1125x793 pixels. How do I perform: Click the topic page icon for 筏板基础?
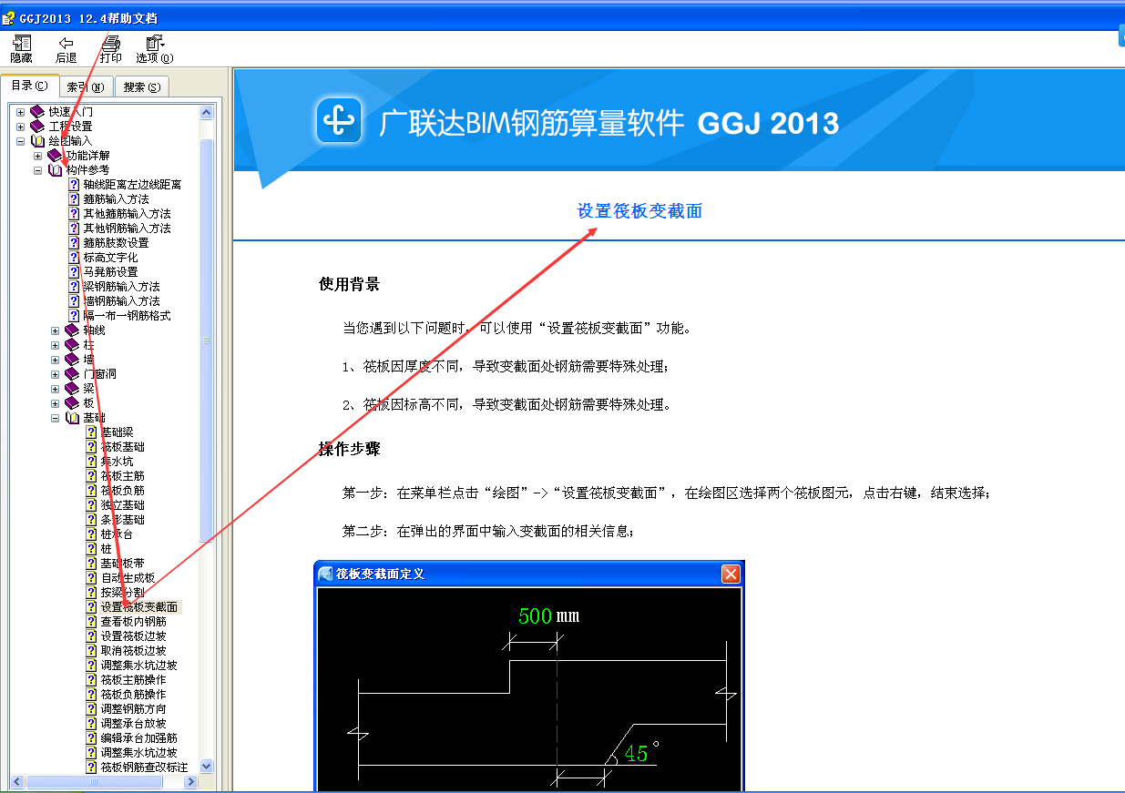click(91, 447)
